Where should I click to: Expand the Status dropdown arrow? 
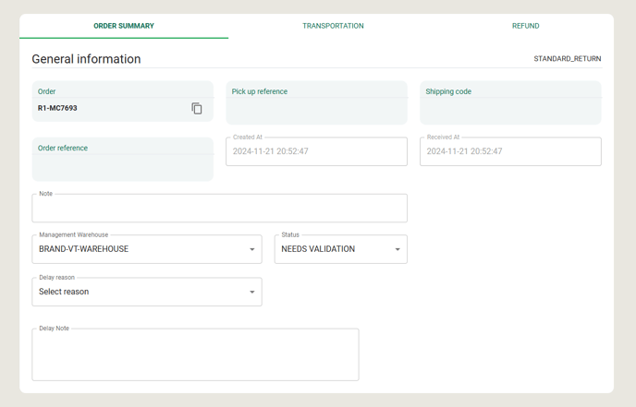[397, 249]
